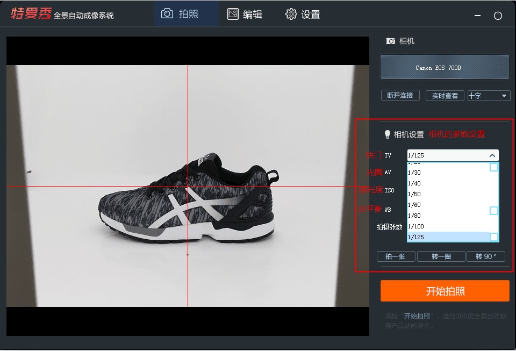
Task: Click the minimize dash icon
Action: (477, 16)
